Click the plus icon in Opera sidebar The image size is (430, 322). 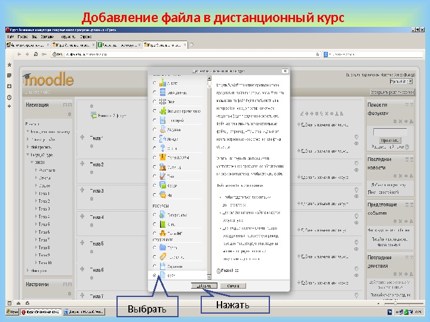click(10, 106)
